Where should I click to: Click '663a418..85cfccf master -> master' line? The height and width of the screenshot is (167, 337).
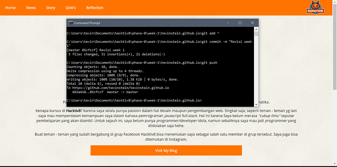pyautogui.click(x=105, y=92)
